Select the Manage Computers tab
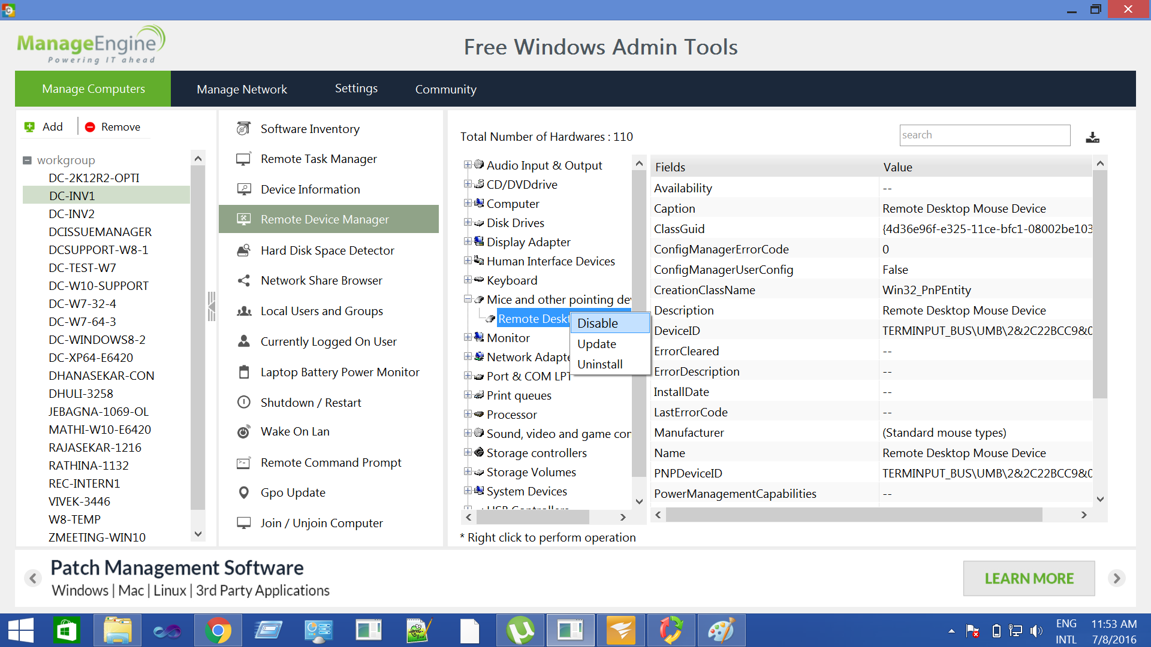Screen dimensions: 1151x647 click(93, 89)
